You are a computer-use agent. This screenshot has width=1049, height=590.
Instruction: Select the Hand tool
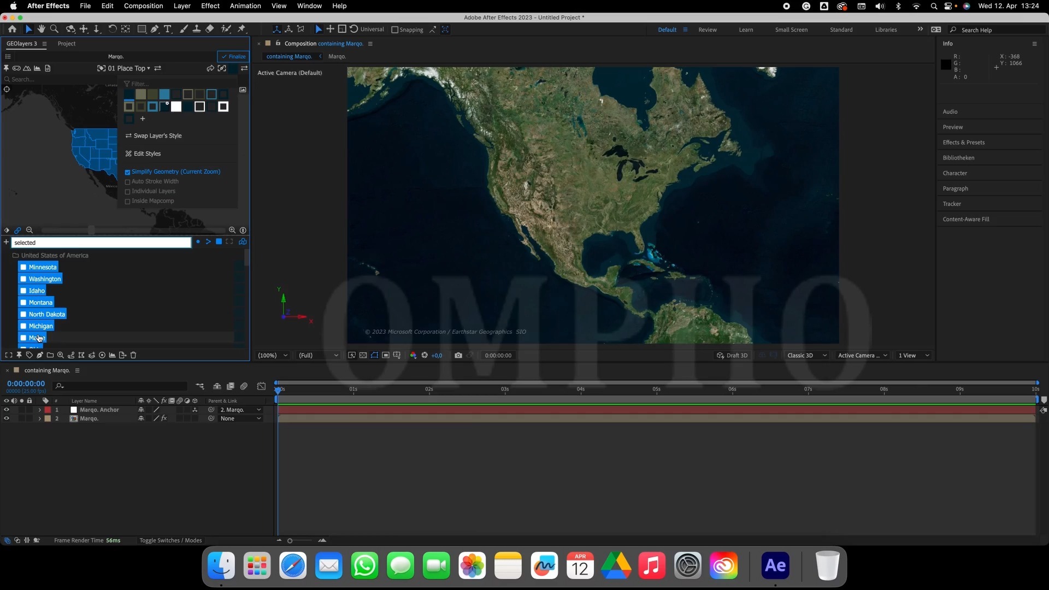tap(41, 29)
